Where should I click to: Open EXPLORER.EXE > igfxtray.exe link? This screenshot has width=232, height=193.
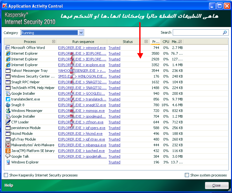(x=82, y=139)
